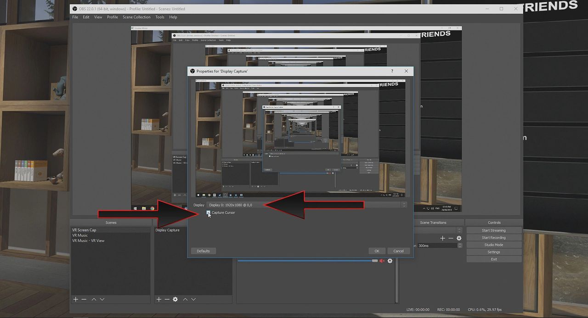
Task: Add a scene transition with plus icon
Action: [x=442, y=238]
